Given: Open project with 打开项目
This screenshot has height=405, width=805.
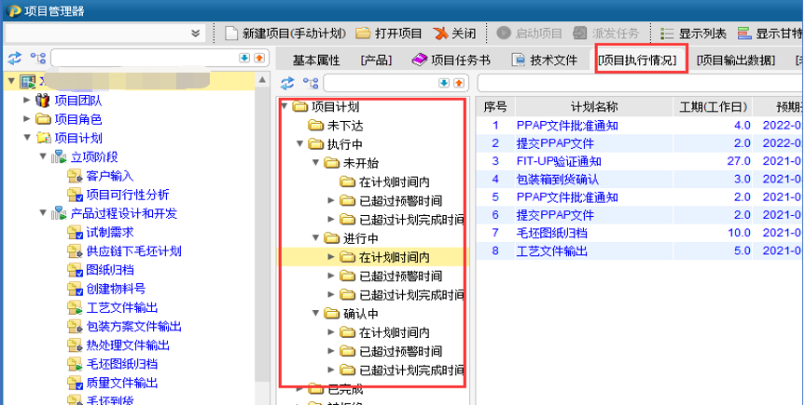Looking at the screenshot, I should (x=389, y=34).
